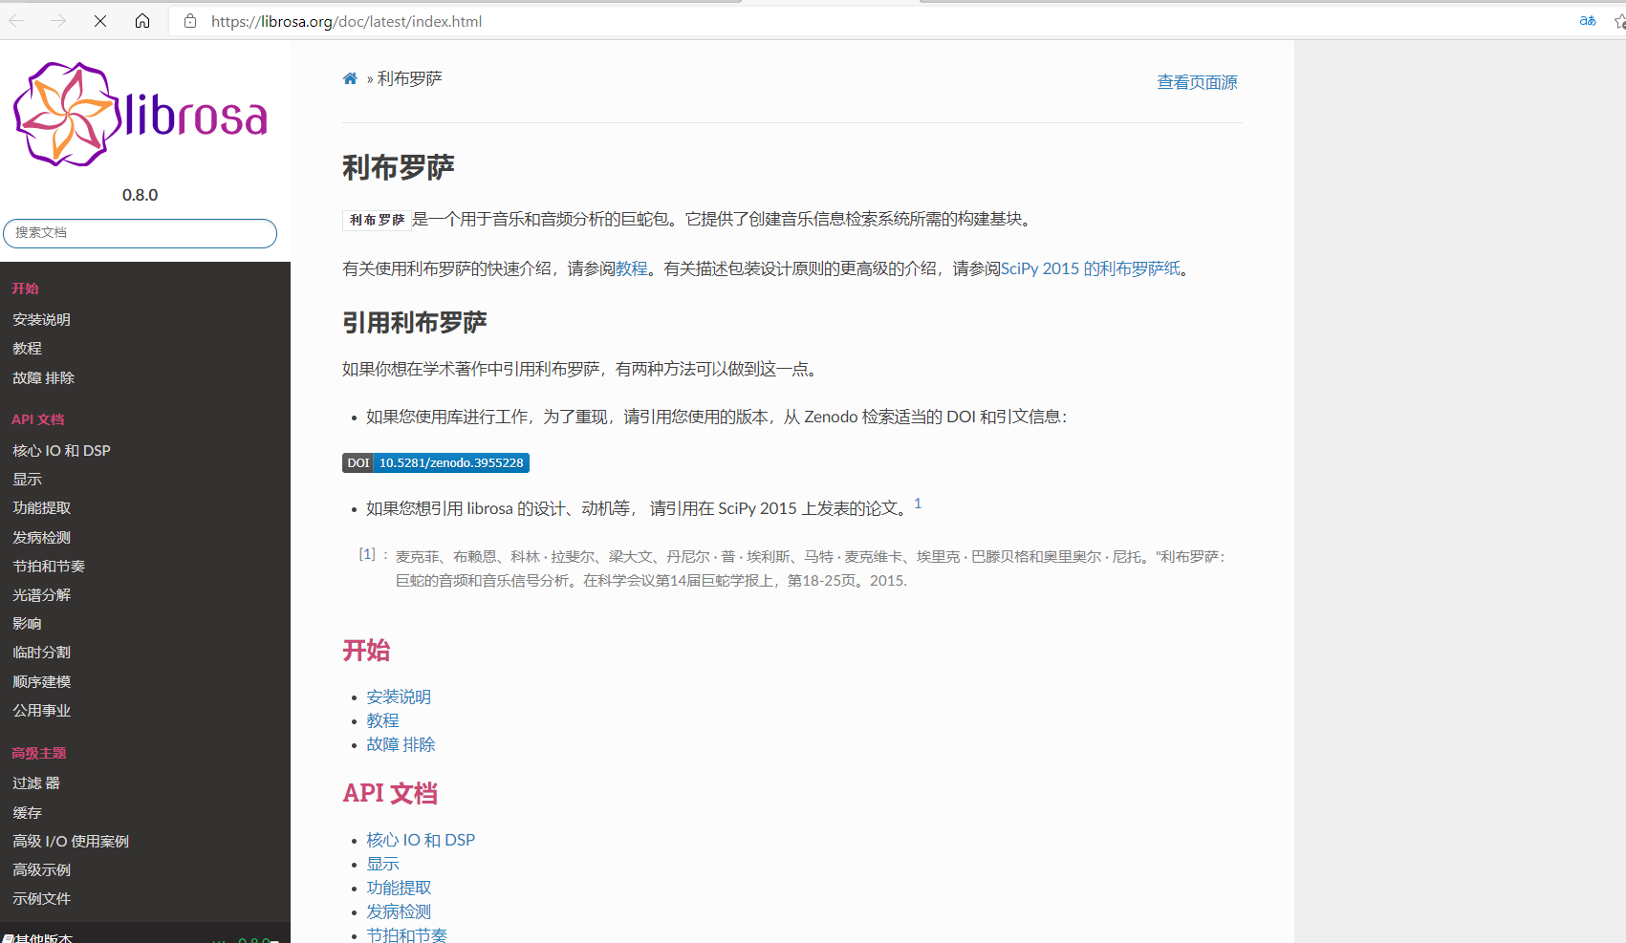Open translate options with the aあ icon
The image size is (1626, 943).
(1586, 21)
